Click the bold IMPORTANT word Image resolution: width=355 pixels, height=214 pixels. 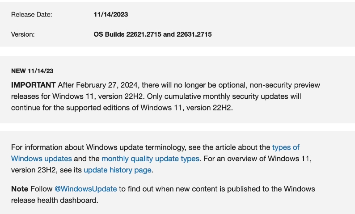tap(33, 85)
